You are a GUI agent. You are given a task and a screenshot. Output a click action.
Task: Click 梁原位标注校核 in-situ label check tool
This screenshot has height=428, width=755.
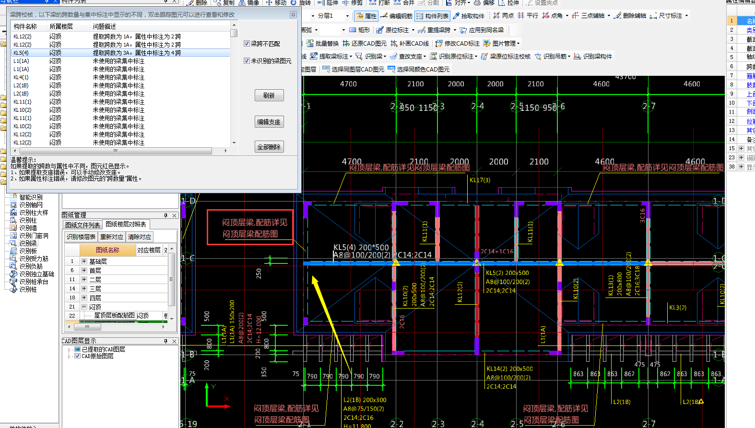pos(506,57)
